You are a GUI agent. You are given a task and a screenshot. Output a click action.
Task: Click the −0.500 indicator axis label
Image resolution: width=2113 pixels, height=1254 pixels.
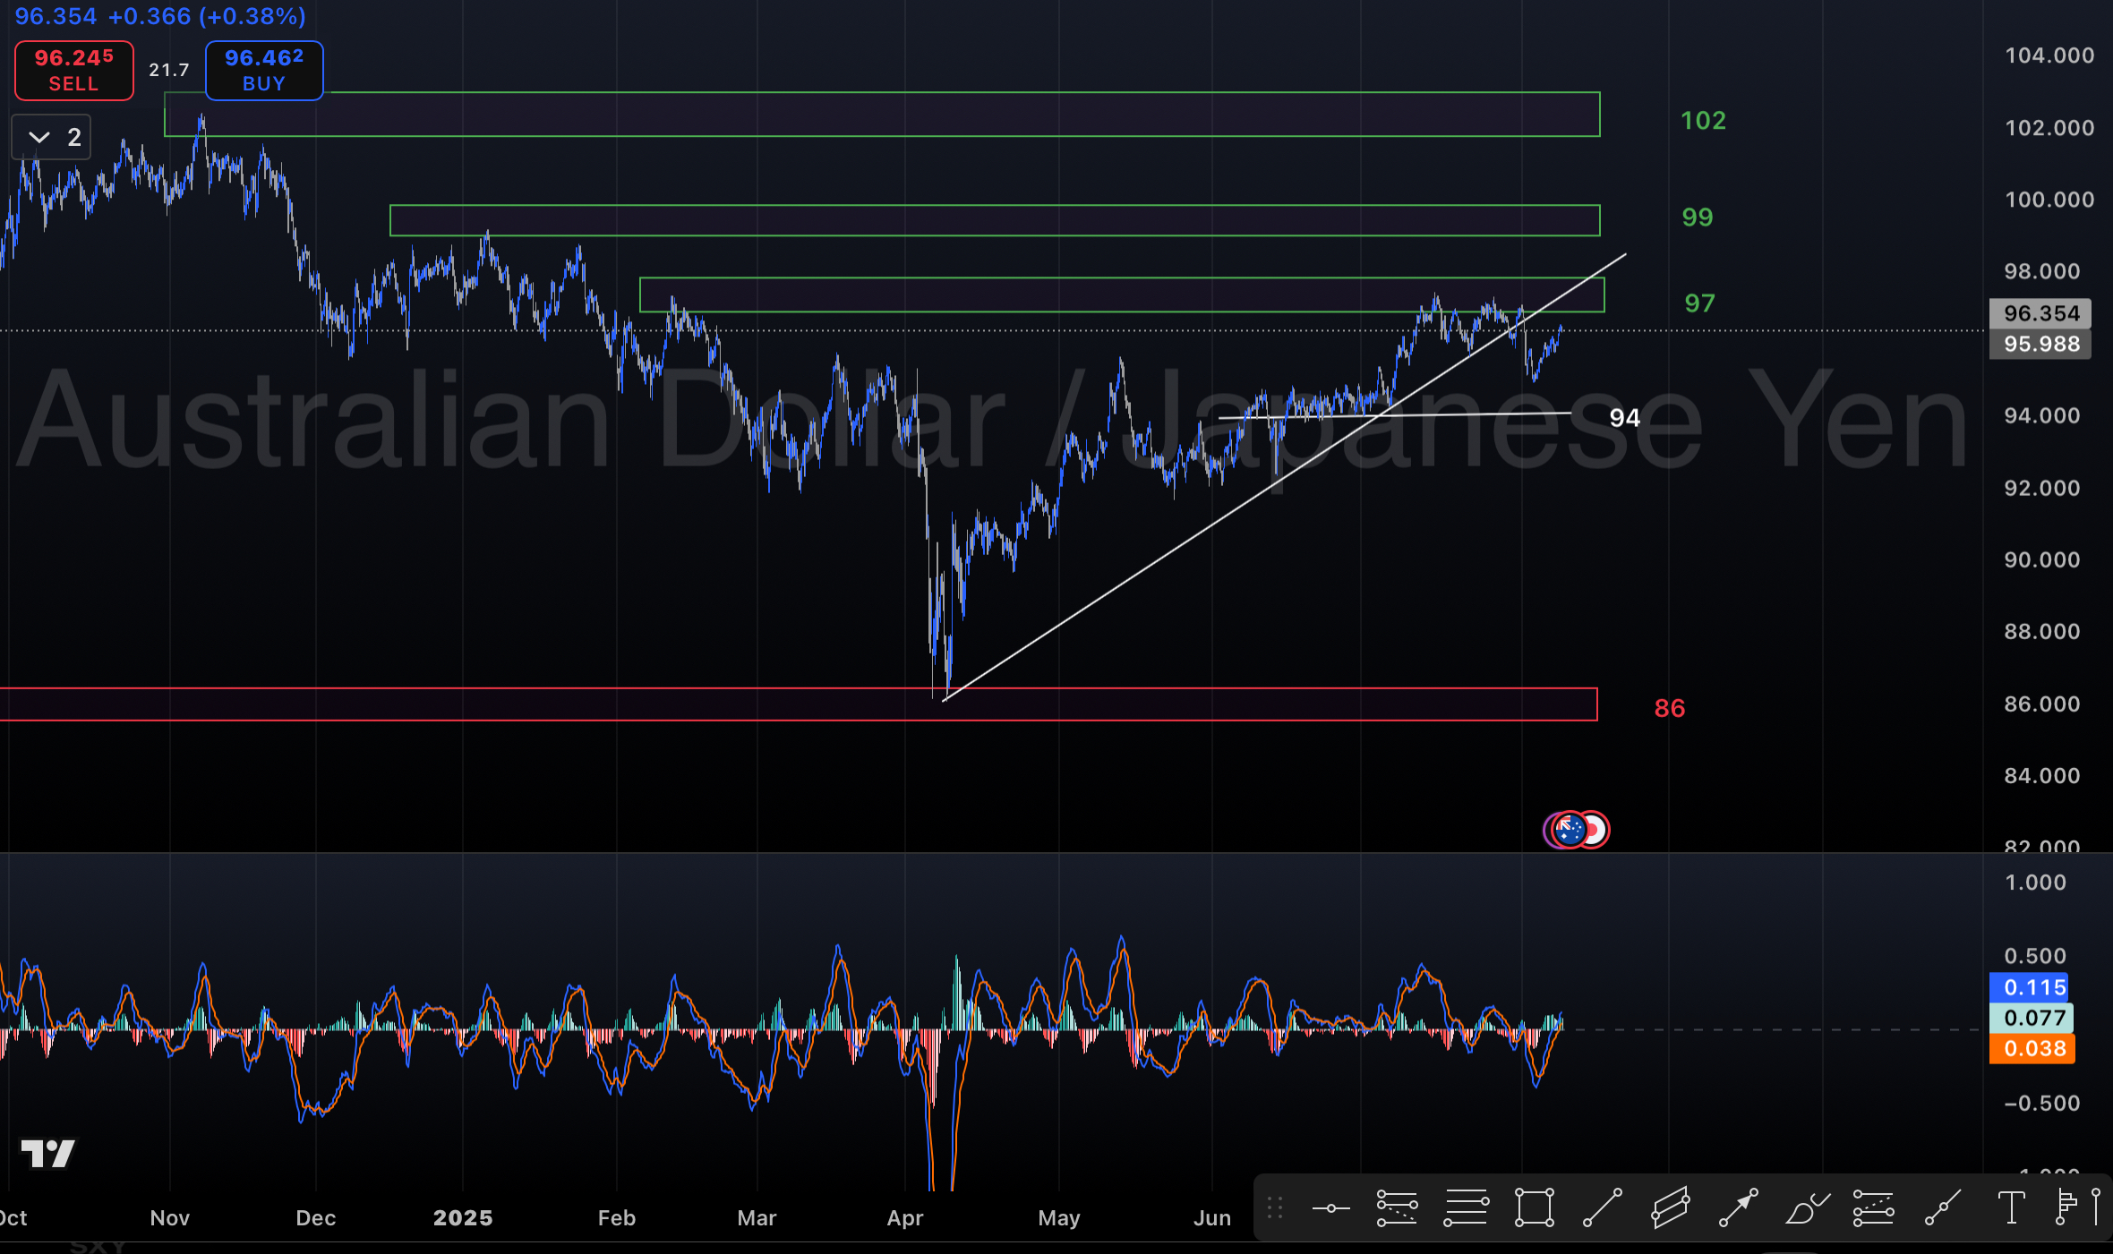[2042, 1104]
